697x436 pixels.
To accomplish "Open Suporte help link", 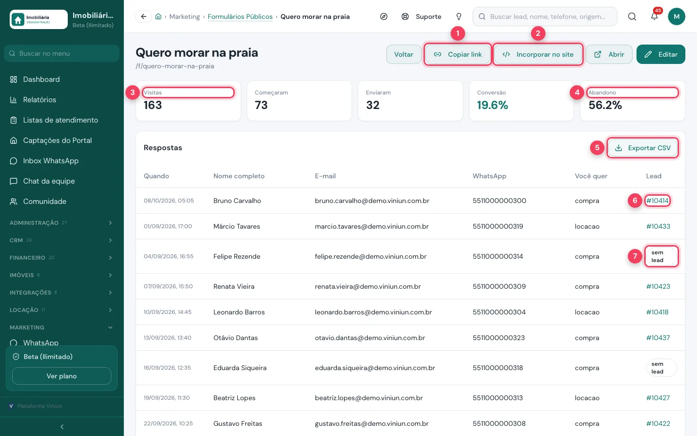I will click(421, 16).
